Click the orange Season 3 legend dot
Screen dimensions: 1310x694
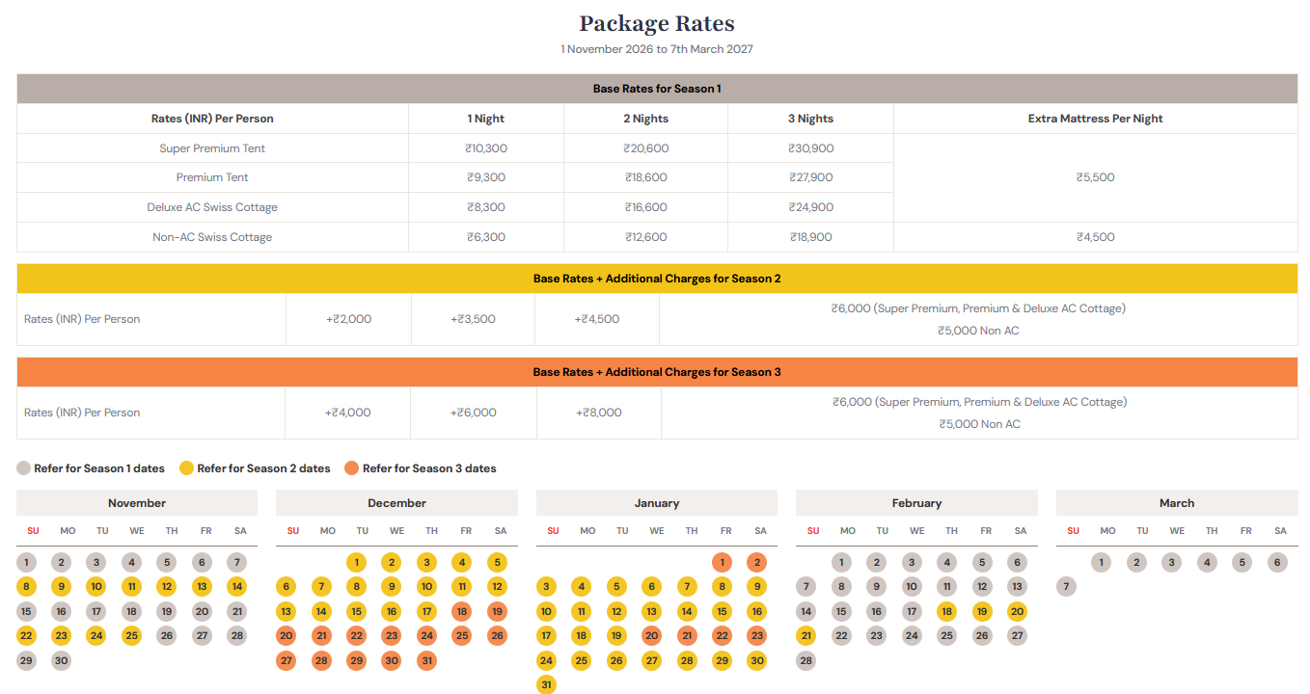pyautogui.click(x=352, y=468)
